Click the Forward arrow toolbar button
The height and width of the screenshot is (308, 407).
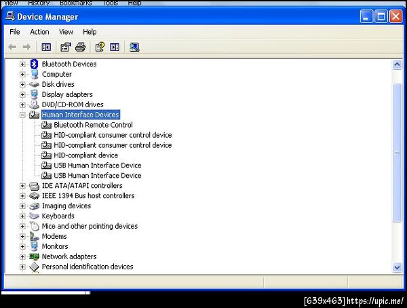26,47
